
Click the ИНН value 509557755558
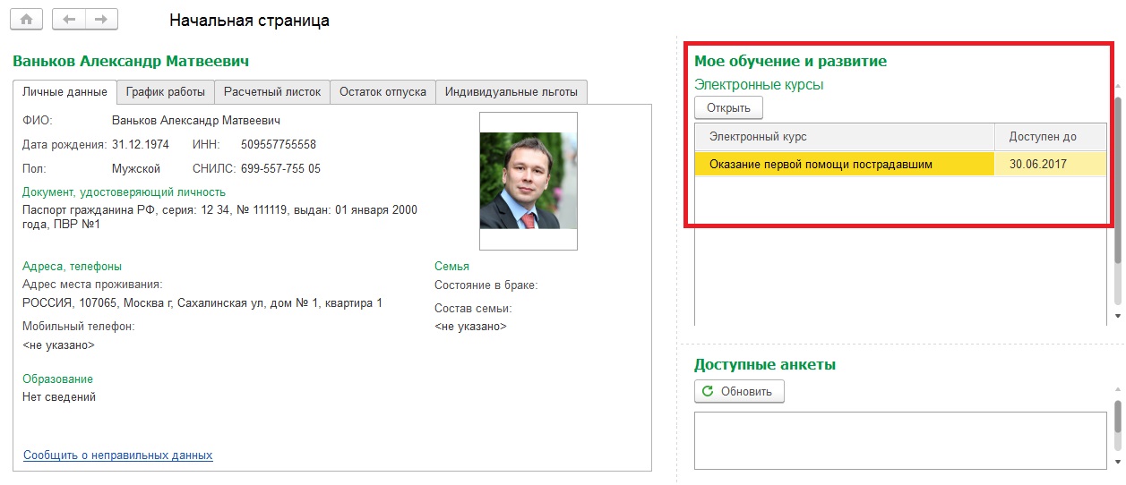(x=279, y=144)
